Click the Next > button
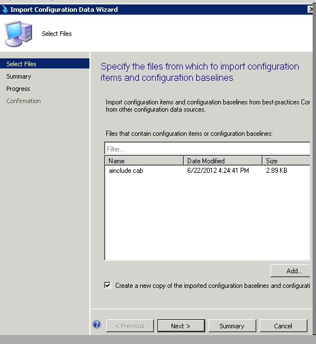 181,326
